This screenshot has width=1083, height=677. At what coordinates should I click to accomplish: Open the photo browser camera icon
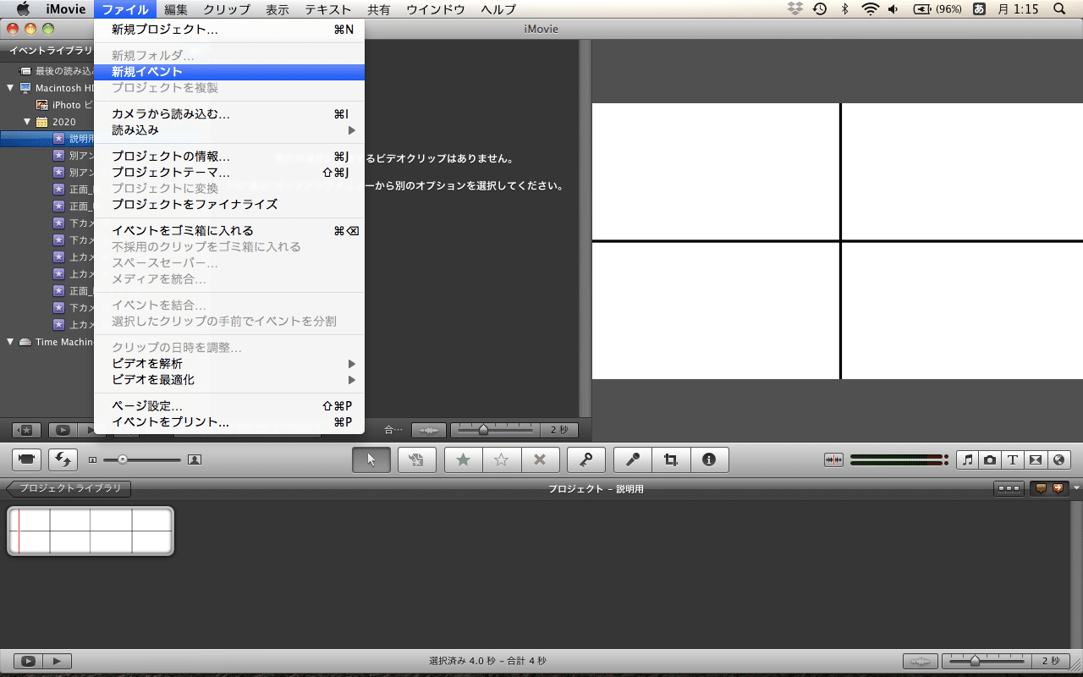coord(990,460)
